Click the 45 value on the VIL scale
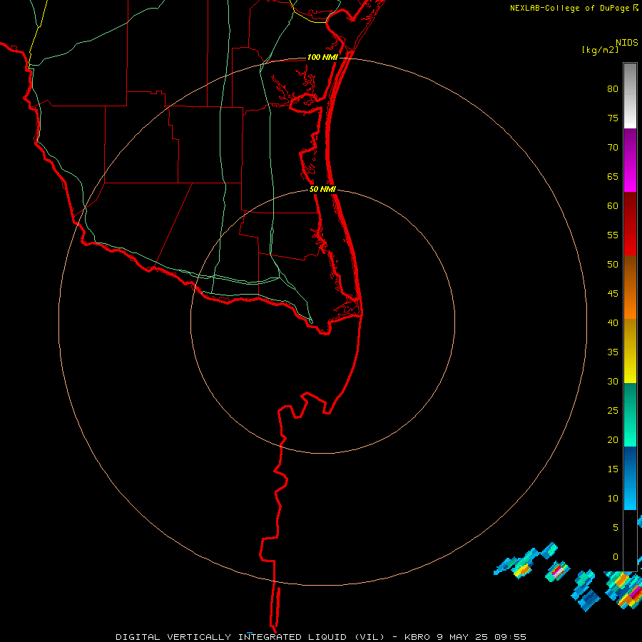 tap(613, 294)
